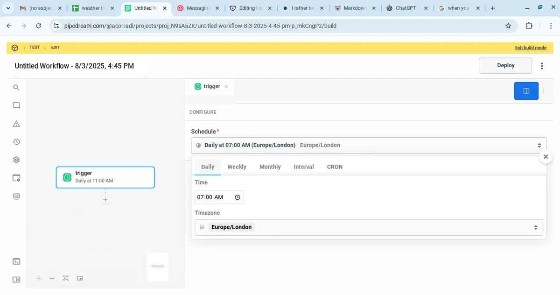Screen dimensions: 560x295
Task: Open the search icon in the left sidebar
Action: [16, 88]
